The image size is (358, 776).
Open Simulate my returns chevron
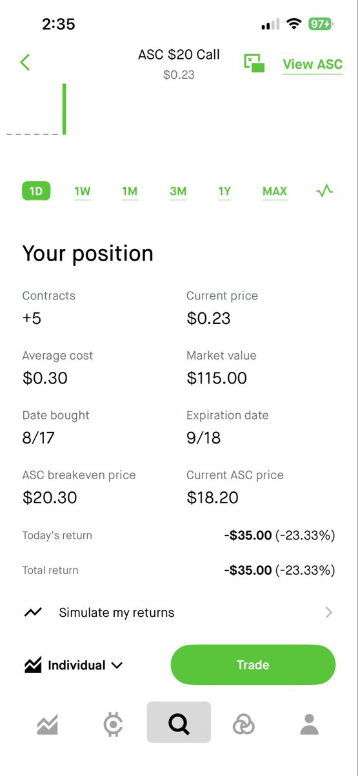(329, 612)
